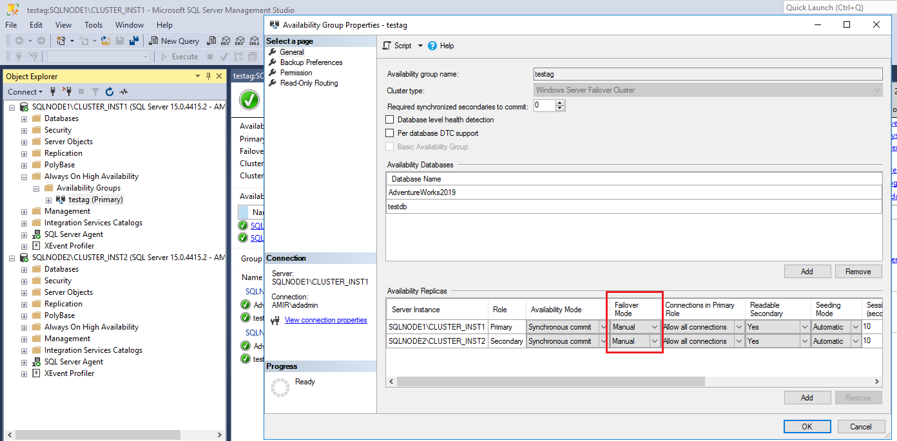Open Failover Mode dropdown for SQLNODE2\CLUSTER_INST2
Image resolution: width=897 pixels, height=441 pixels.
[654, 341]
